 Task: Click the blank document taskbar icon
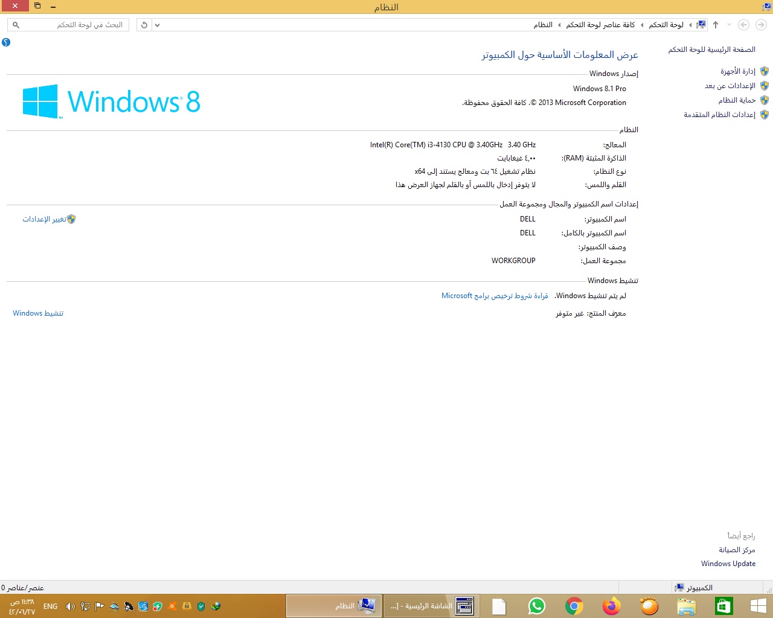tap(499, 606)
